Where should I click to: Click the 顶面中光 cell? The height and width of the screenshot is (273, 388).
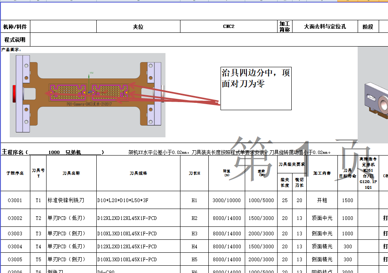click(322, 218)
